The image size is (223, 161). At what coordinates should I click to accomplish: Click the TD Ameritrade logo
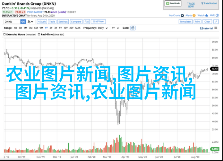click(173, 4)
